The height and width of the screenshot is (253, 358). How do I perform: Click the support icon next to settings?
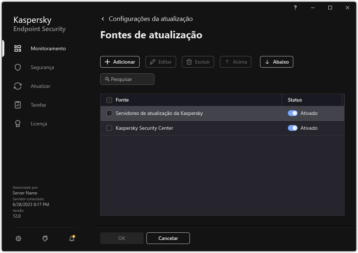click(44, 239)
